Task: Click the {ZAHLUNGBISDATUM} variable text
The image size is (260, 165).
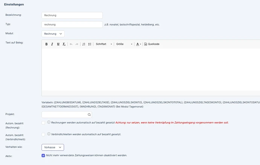Action: (x=67, y=102)
